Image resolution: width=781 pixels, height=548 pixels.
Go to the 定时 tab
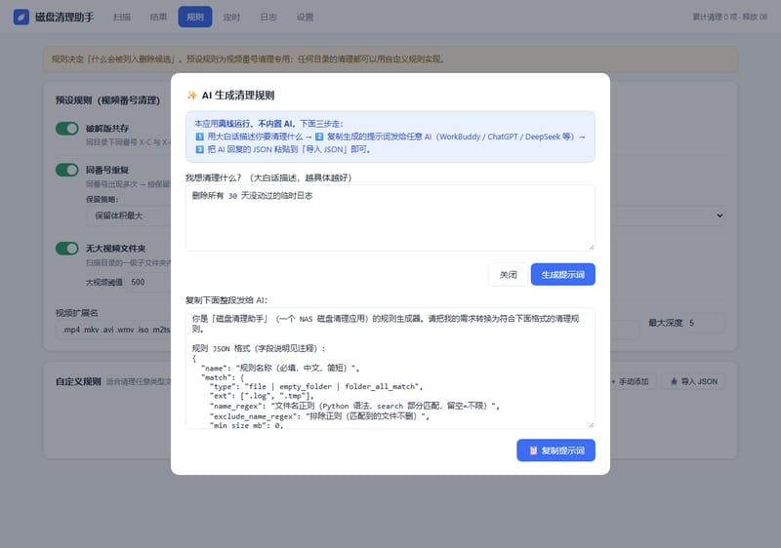coord(231,17)
